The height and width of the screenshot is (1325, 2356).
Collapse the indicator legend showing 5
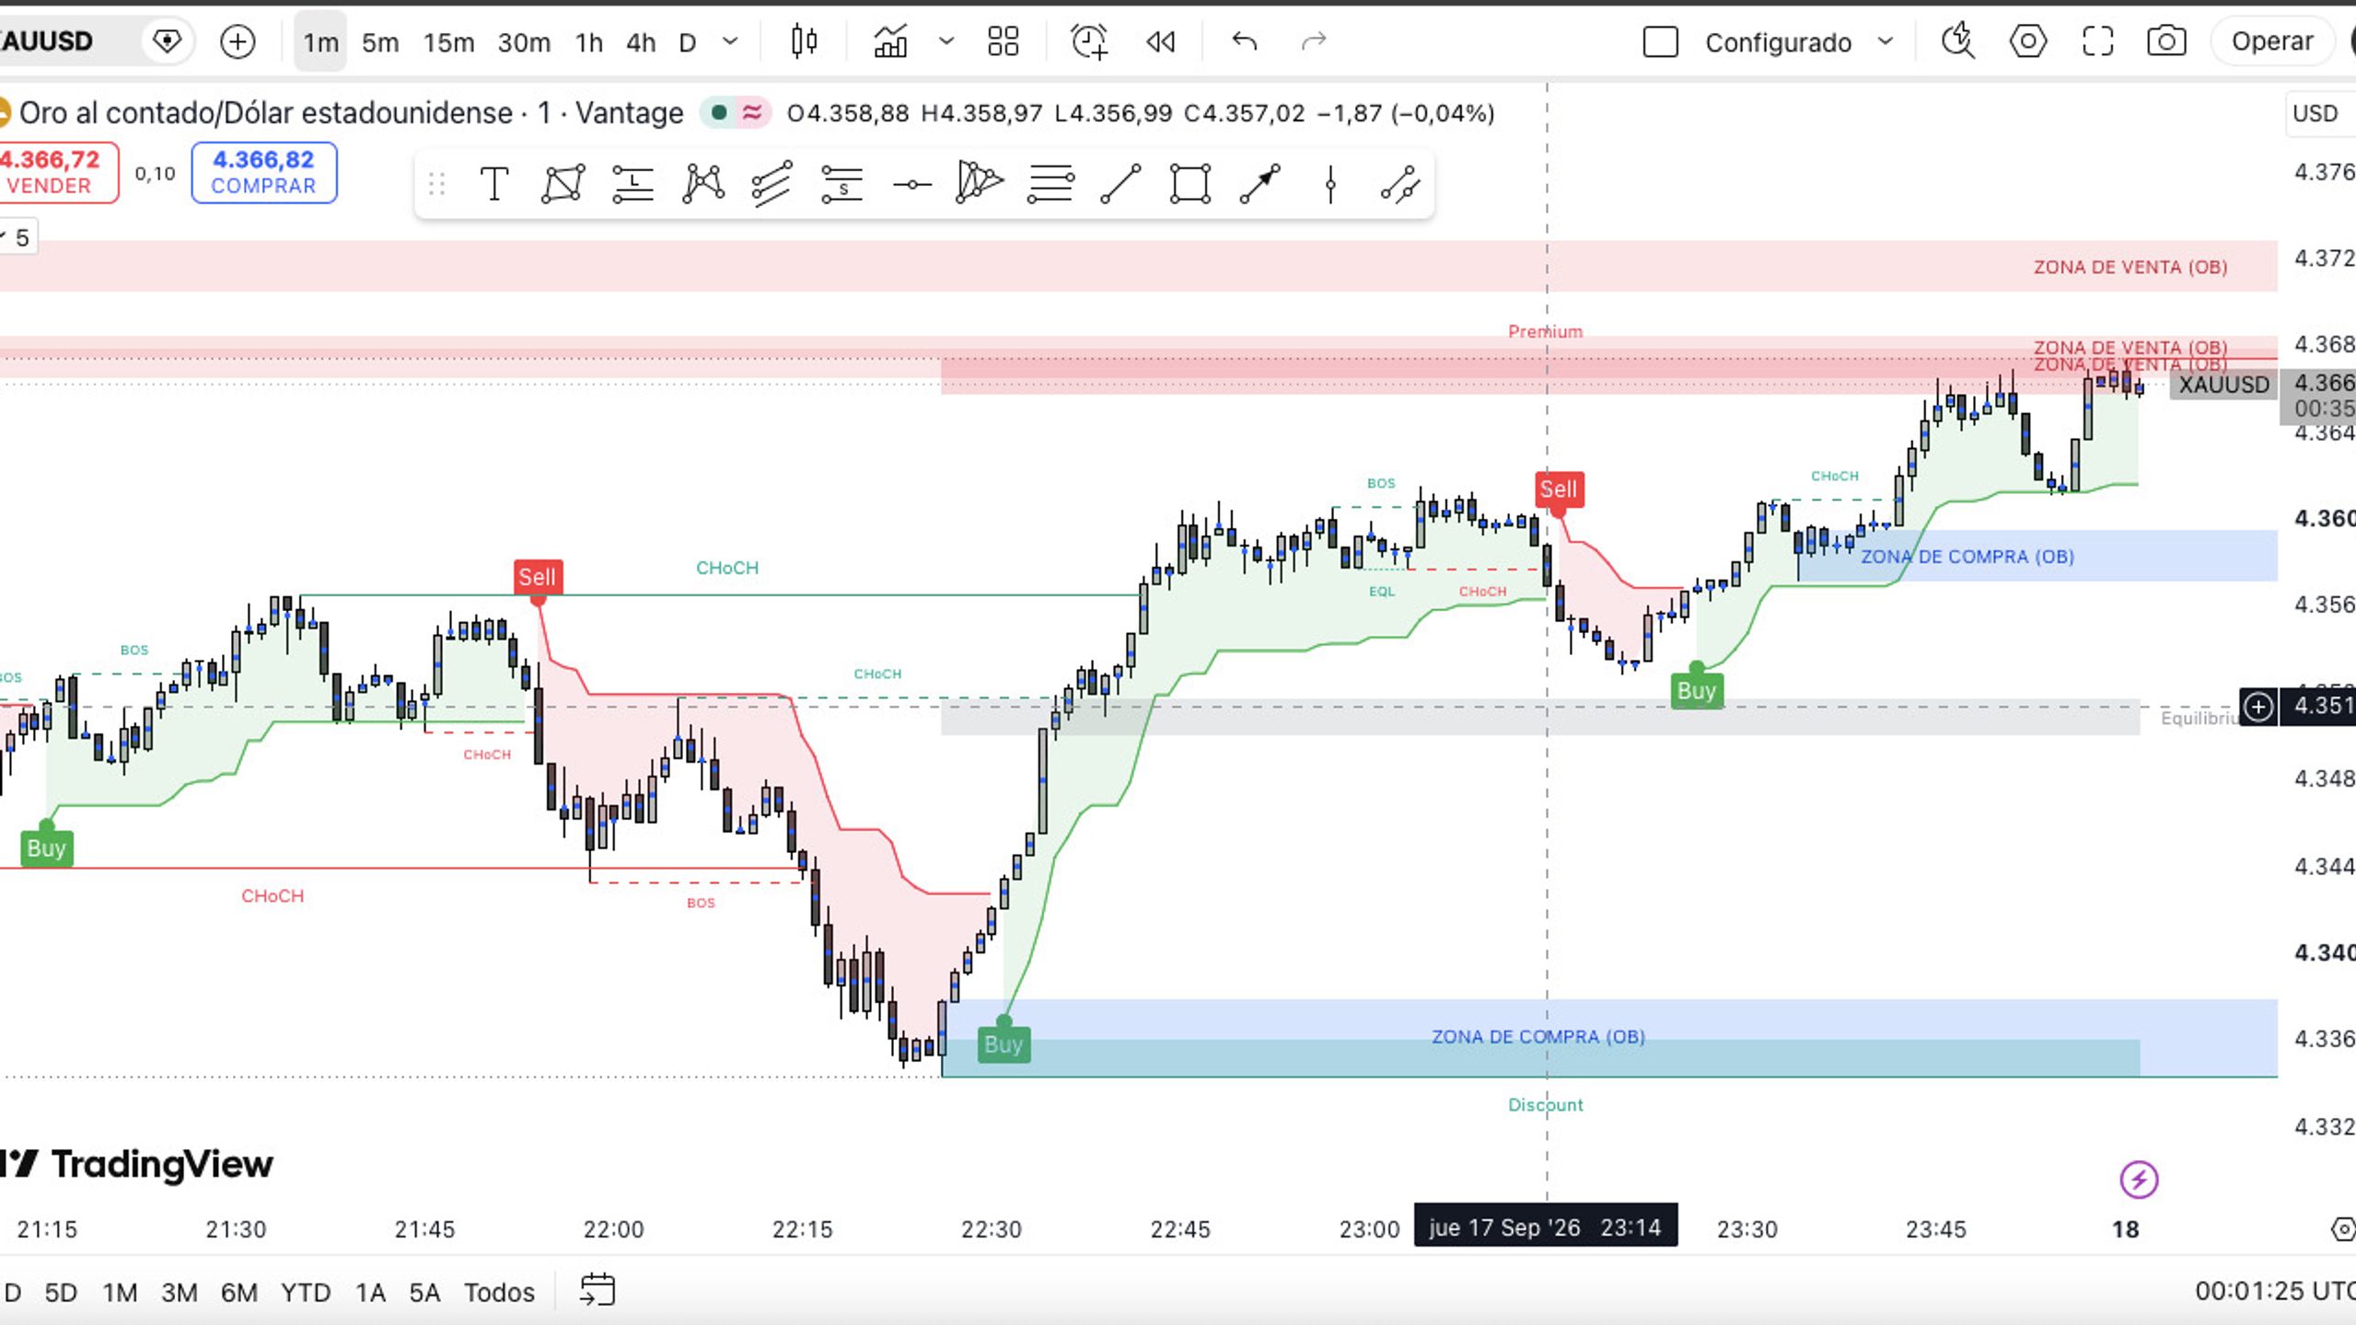(17, 238)
